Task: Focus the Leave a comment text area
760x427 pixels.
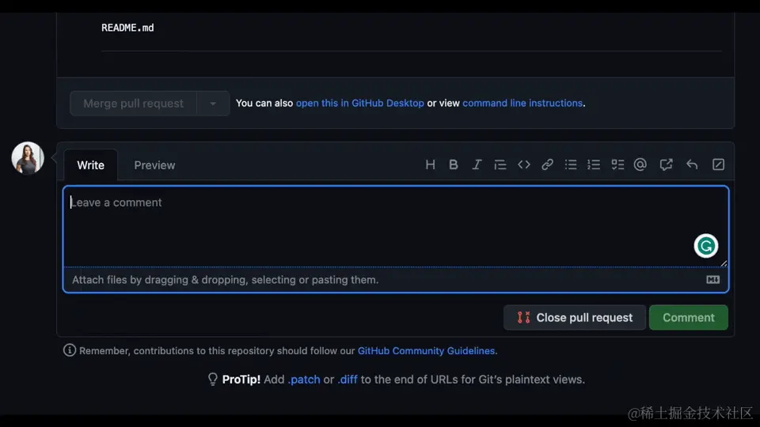Action: [x=396, y=227]
